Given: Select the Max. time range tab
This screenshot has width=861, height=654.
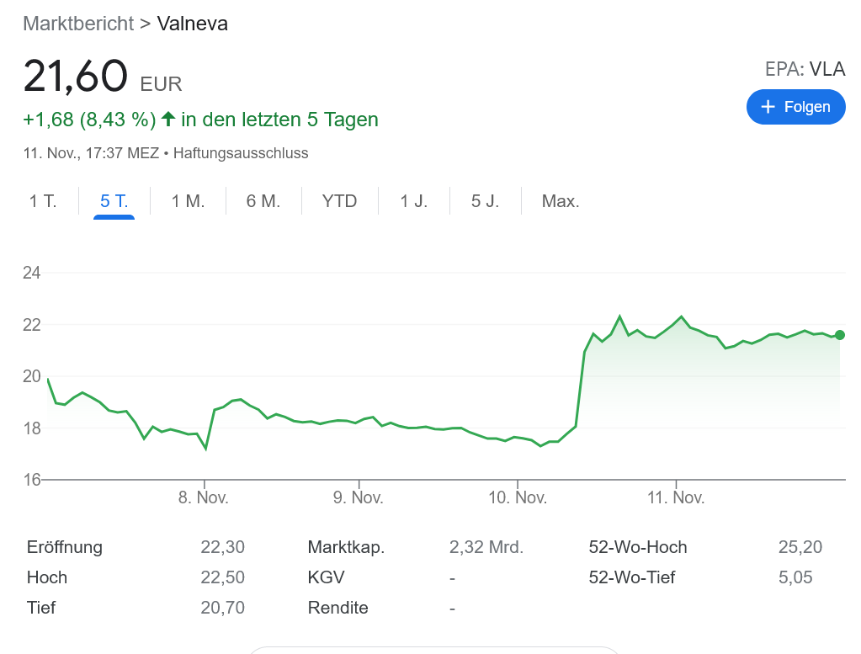Looking at the screenshot, I should 561,201.
